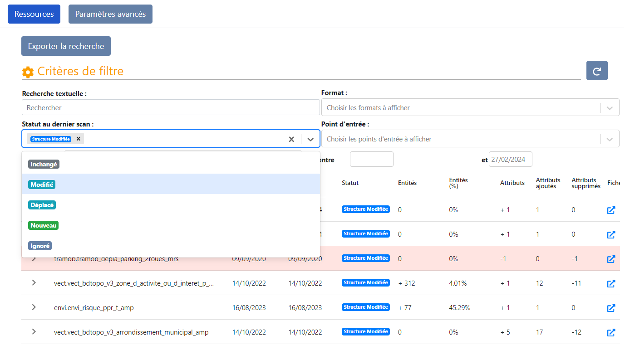Click the vect_bdtopo_v3_arrondissement_municipal_amp name
The image size is (625, 345).
point(131,332)
